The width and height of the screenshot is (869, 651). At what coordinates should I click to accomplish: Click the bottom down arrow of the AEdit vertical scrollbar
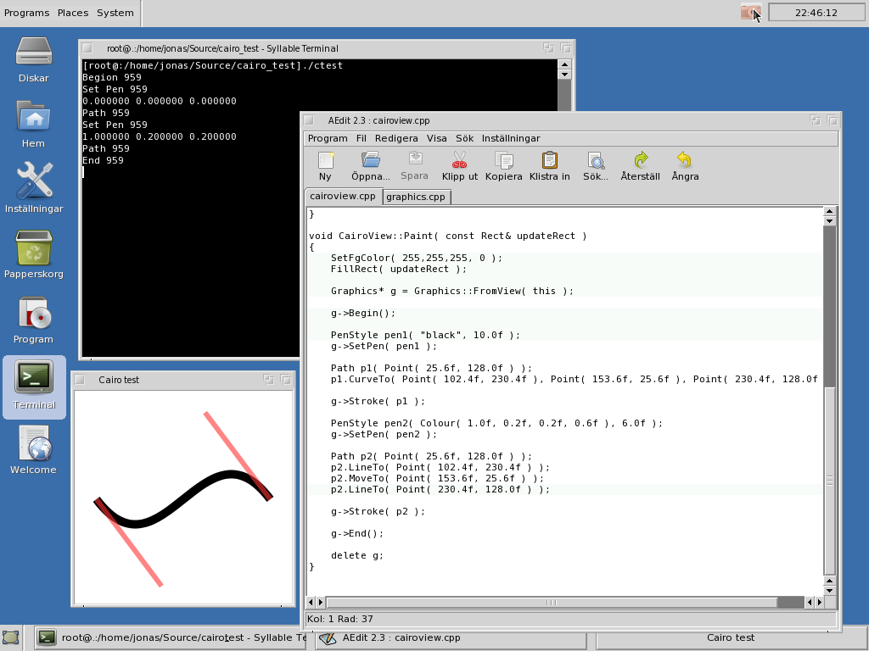[830, 591]
